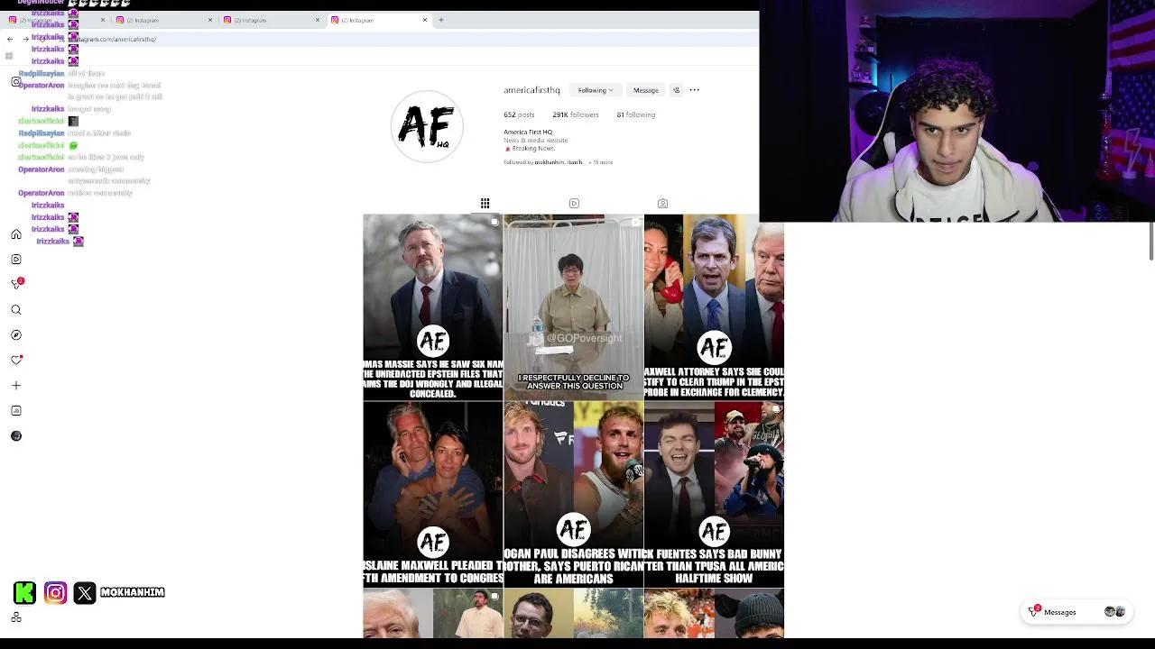Open Instagram home via the logo icon
1155x649 pixels.
pyautogui.click(x=16, y=81)
